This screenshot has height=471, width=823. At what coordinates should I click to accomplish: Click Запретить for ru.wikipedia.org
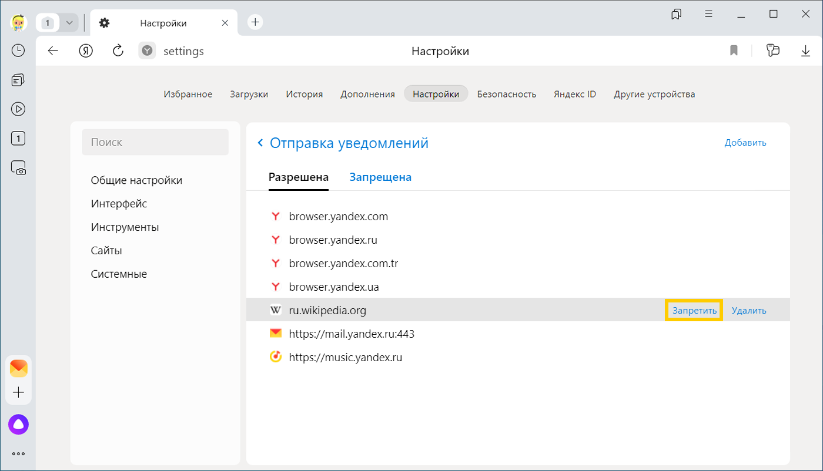pyautogui.click(x=694, y=311)
